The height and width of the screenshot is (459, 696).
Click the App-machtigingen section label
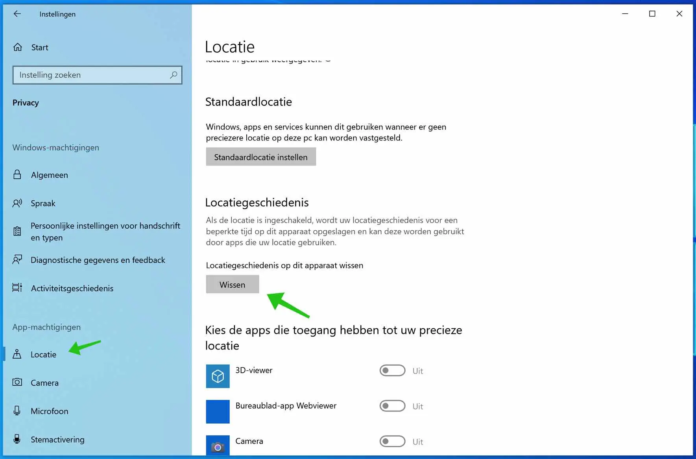tap(46, 327)
